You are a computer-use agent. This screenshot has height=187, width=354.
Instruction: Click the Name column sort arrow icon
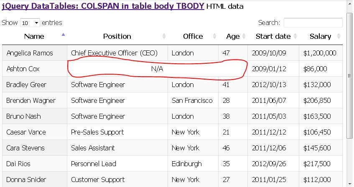pos(63,34)
